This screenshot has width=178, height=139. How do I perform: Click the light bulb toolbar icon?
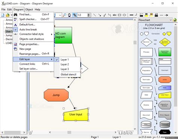[69, 15]
